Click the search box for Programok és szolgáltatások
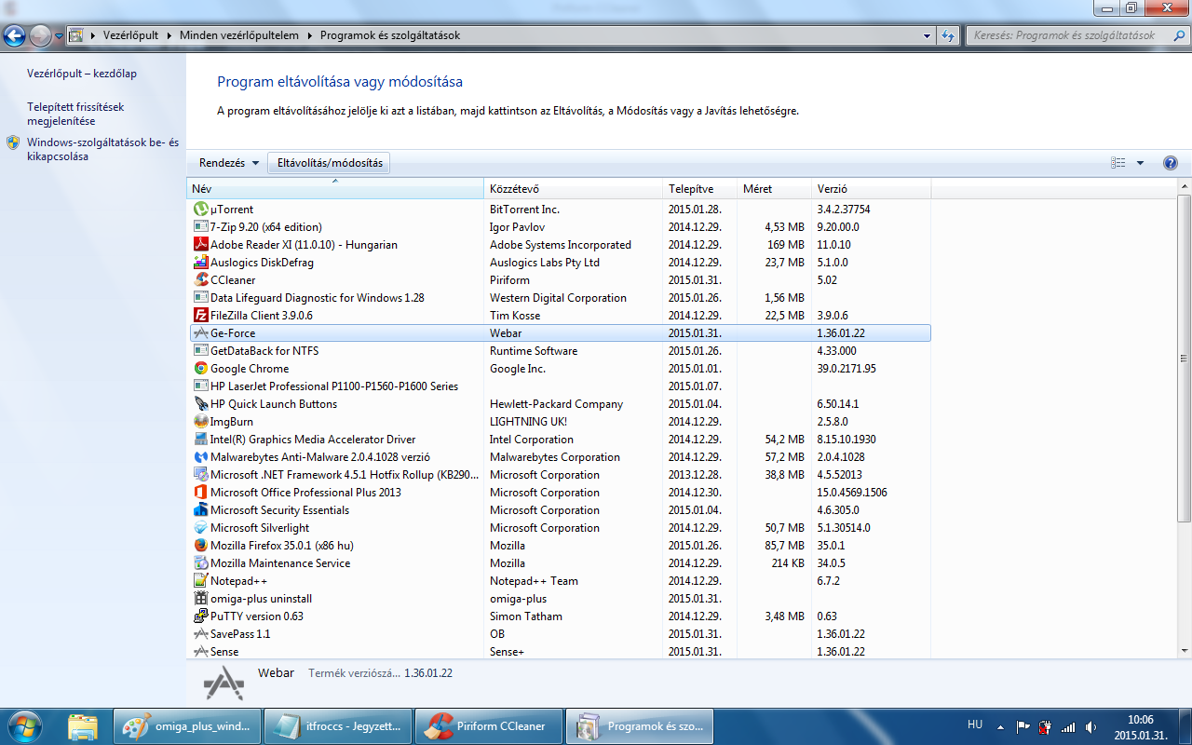The width and height of the screenshot is (1192, 745). point(1071,35)
